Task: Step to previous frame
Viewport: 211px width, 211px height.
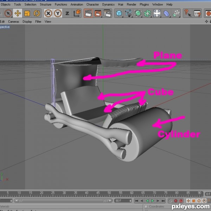Action: coord(142,201)
